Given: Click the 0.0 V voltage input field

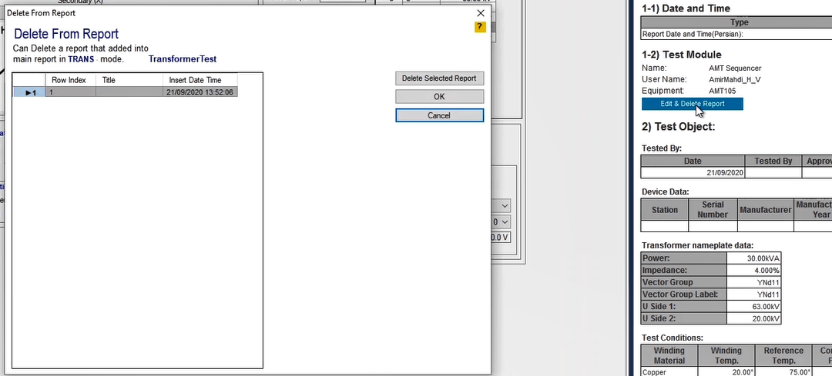Looking at the screenshot, I should [x=501, y=238].
